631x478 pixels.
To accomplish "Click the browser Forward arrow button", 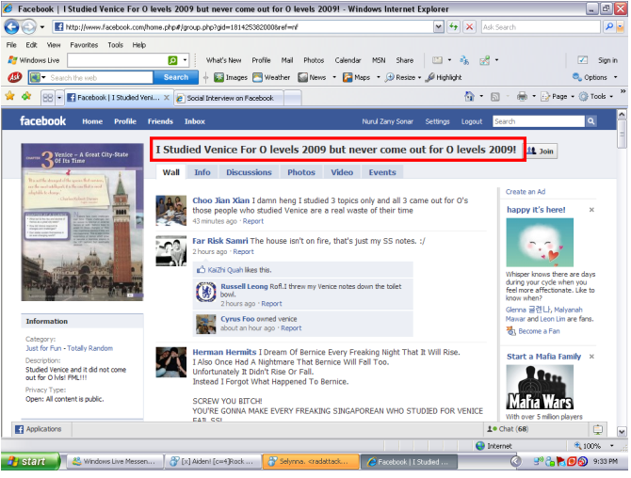I will pyautogui.click(x=28, y=27).
